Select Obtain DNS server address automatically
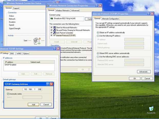159x119 pixels. (x=98, y=53)
